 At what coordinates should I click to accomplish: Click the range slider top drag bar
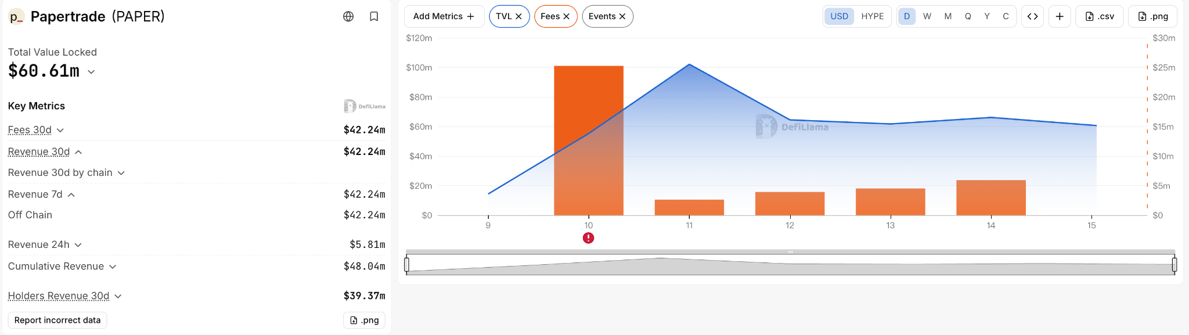click(x=790, y=252)
